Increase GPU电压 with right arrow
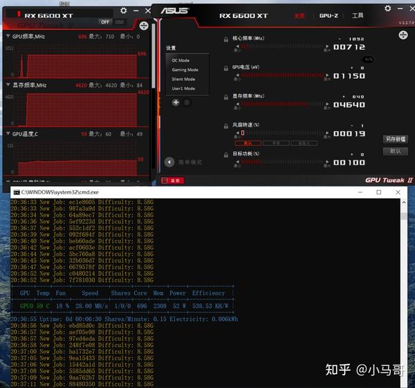 click(x=327, y=75)
